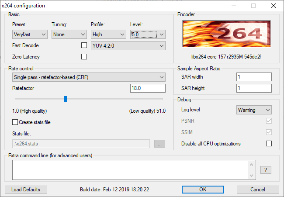Click the Build date text
The image size is (284, 197).
pyautogui.click(x=114, y=190)
